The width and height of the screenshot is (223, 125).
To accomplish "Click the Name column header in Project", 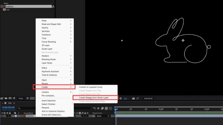I will [6, 3].
